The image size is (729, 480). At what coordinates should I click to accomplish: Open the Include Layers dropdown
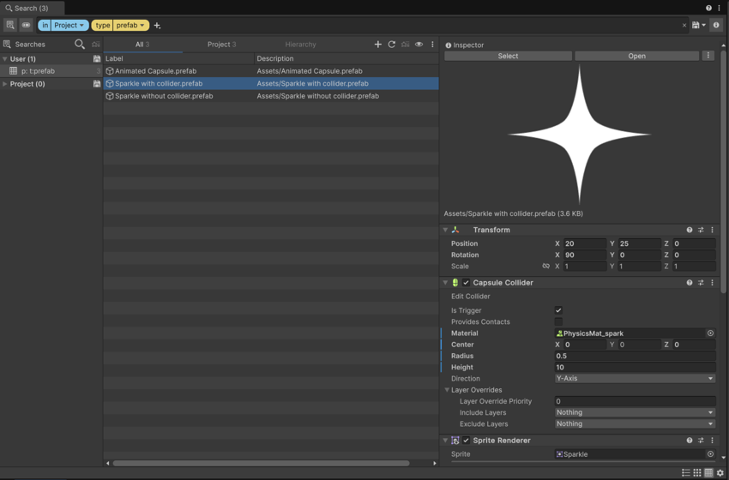(x=635, y=412)
